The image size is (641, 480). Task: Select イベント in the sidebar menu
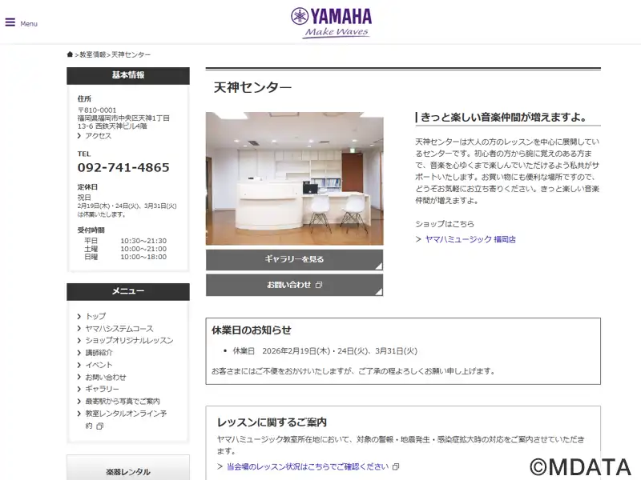pos(99,365)
